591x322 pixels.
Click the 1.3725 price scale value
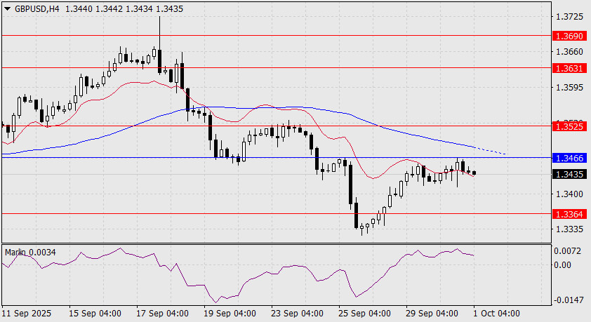pos(569,17)
